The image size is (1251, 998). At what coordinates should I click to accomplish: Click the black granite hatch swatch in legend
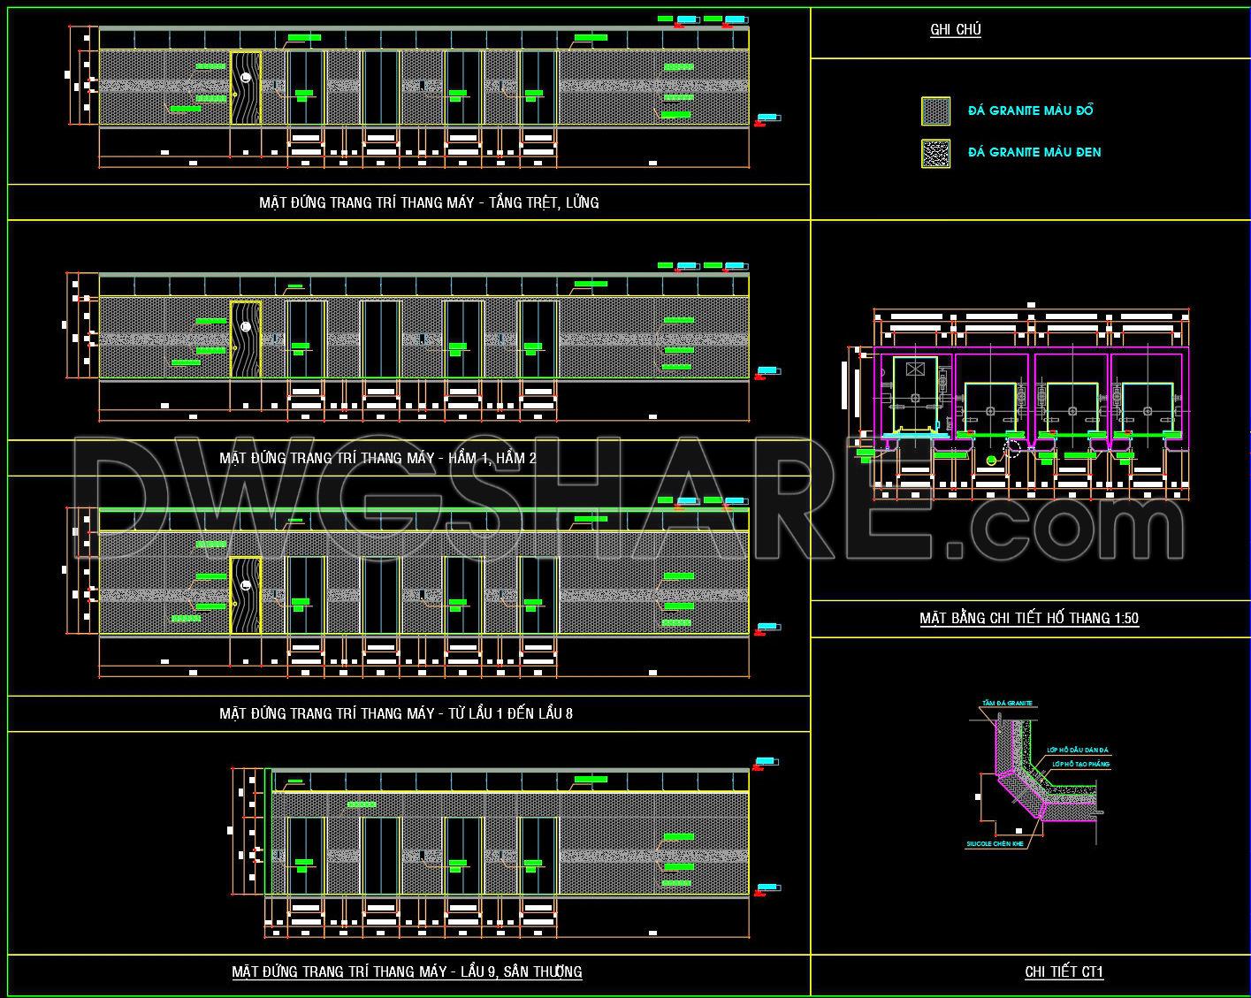pyautogui.click(x=935, y=153)
